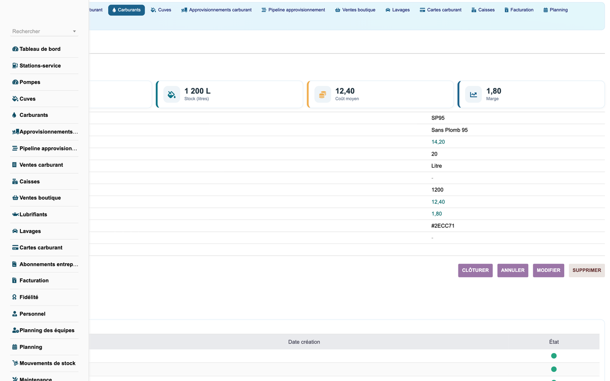Click the MODIFIER button
Viewport: 610px width, 381px height.
[548, 270]
